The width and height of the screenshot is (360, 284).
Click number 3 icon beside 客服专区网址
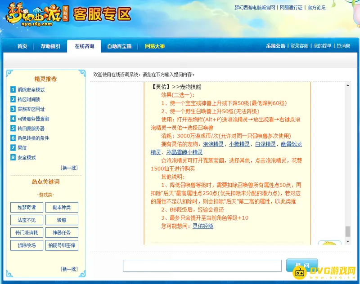coord(13,109)
